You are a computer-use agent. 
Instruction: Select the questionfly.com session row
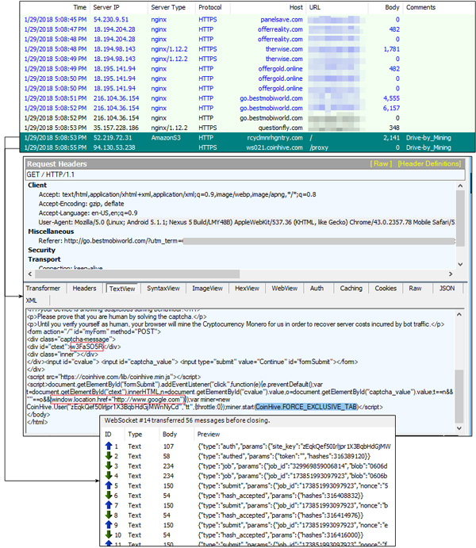pyautogui.click(x=248, y=128)
